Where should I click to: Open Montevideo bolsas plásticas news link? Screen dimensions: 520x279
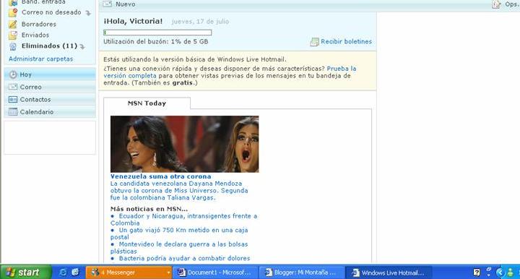179,247
